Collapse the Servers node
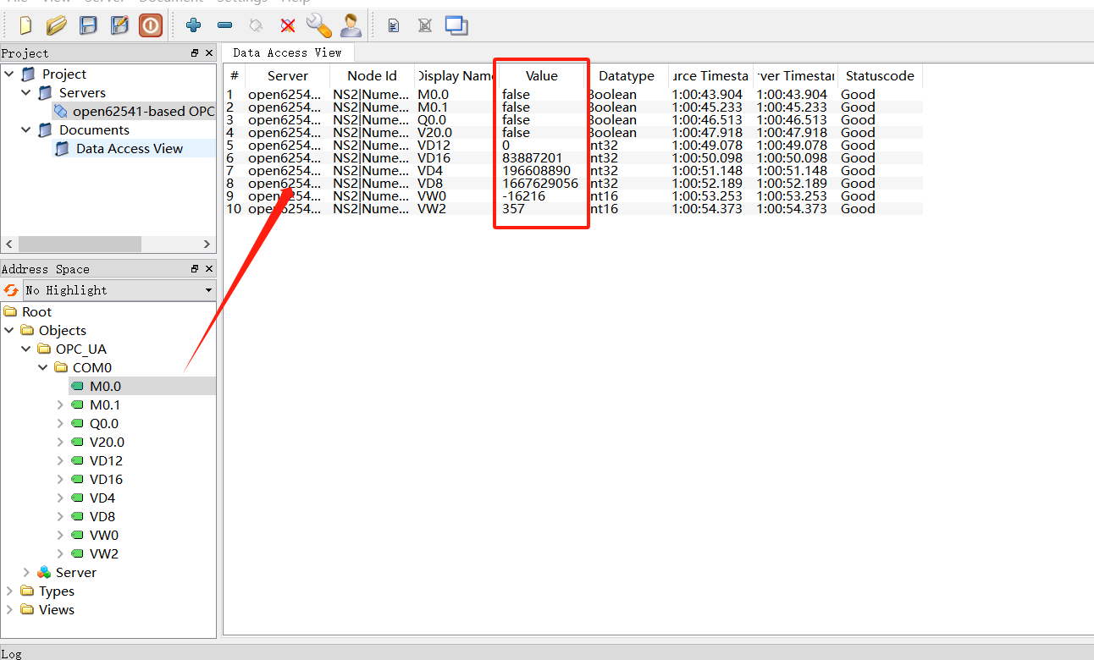Screen dimensions: 1094x660 pyautogui.click(x=25, y=93)
